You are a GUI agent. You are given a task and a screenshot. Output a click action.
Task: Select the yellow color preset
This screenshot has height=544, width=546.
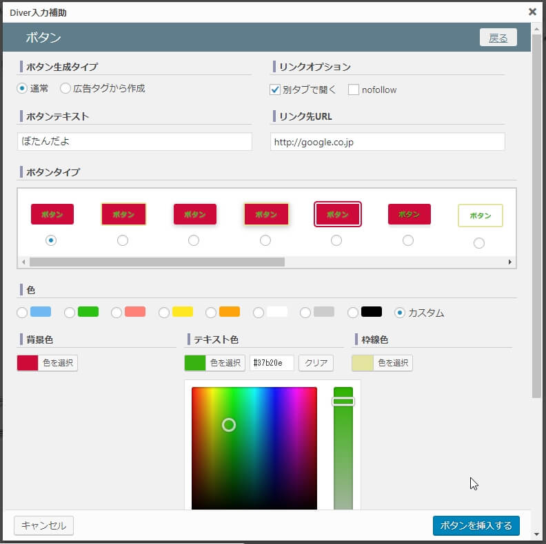(x=164, y=313)
